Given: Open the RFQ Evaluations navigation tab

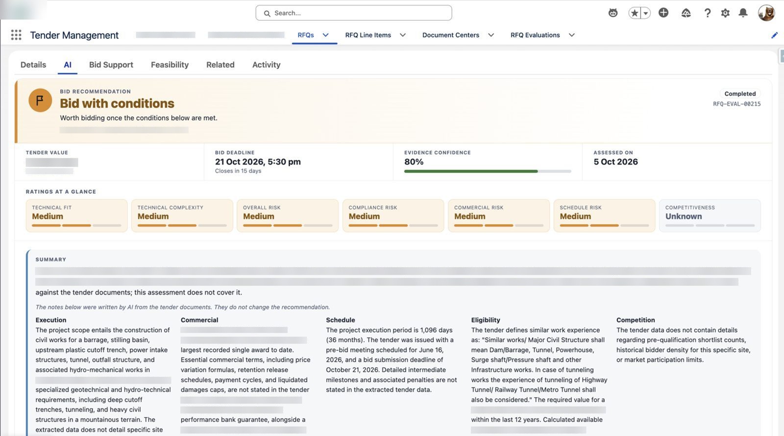Looking at the screenshot, I should 535,35.
